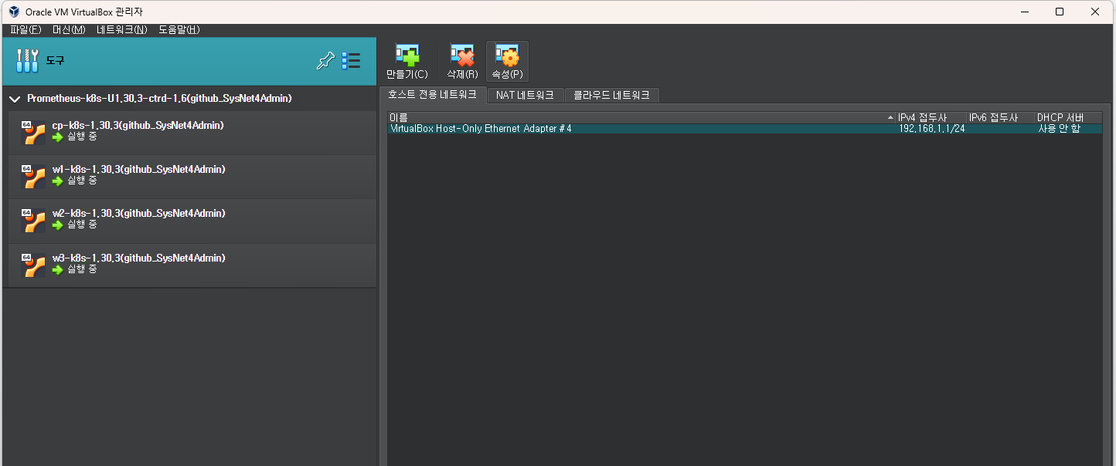Click 실행 중 status under cp-k8s
The width and height of the screenshot is (1116, 466).
82,137
